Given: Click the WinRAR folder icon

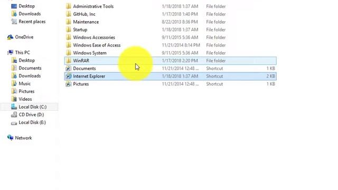Looking at the screenshot, I should point(69,61).
